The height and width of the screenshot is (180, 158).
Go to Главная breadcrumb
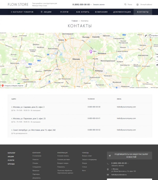[75, 21]
